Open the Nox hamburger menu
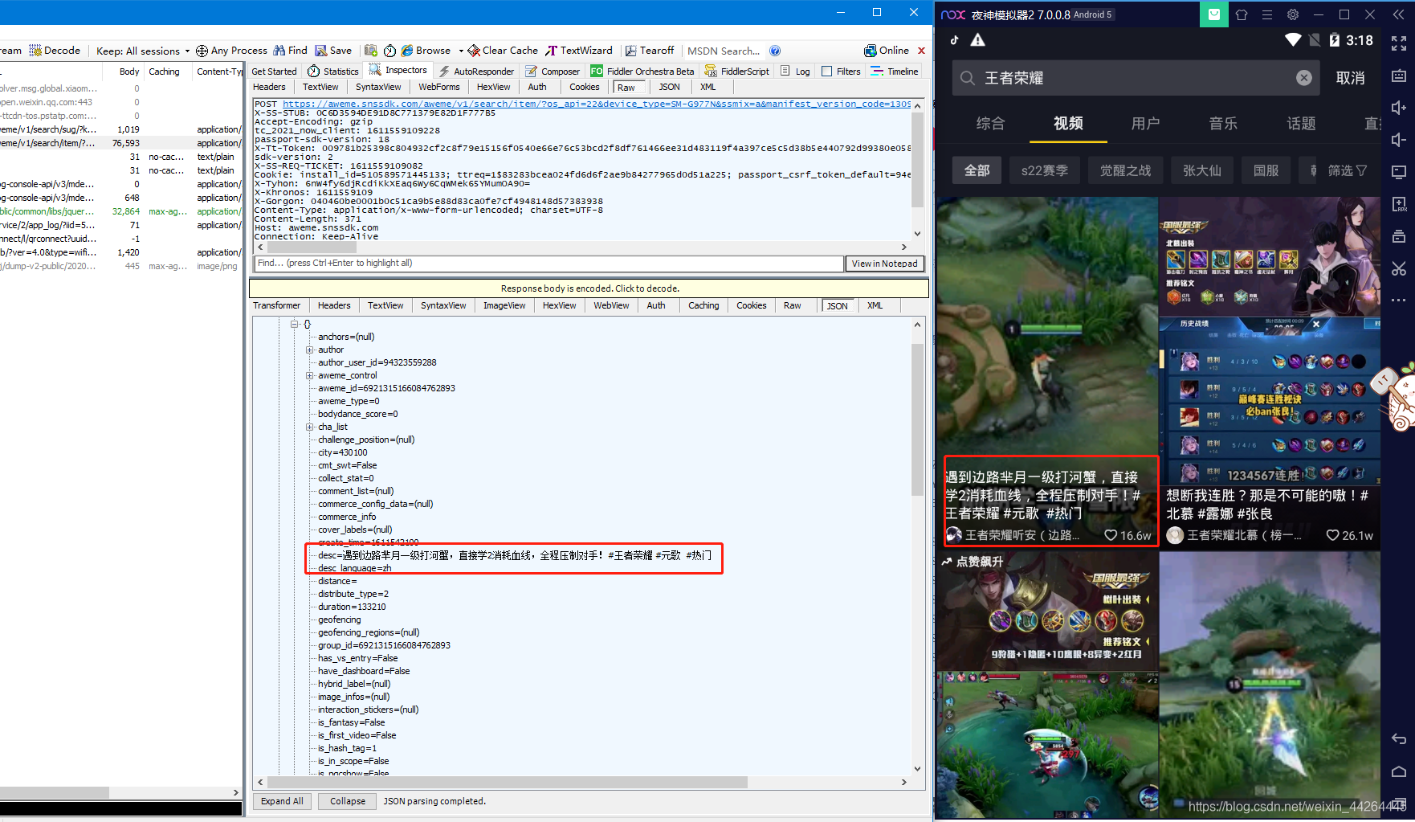Screen dimensions: 1415x822 point(1267,14)
